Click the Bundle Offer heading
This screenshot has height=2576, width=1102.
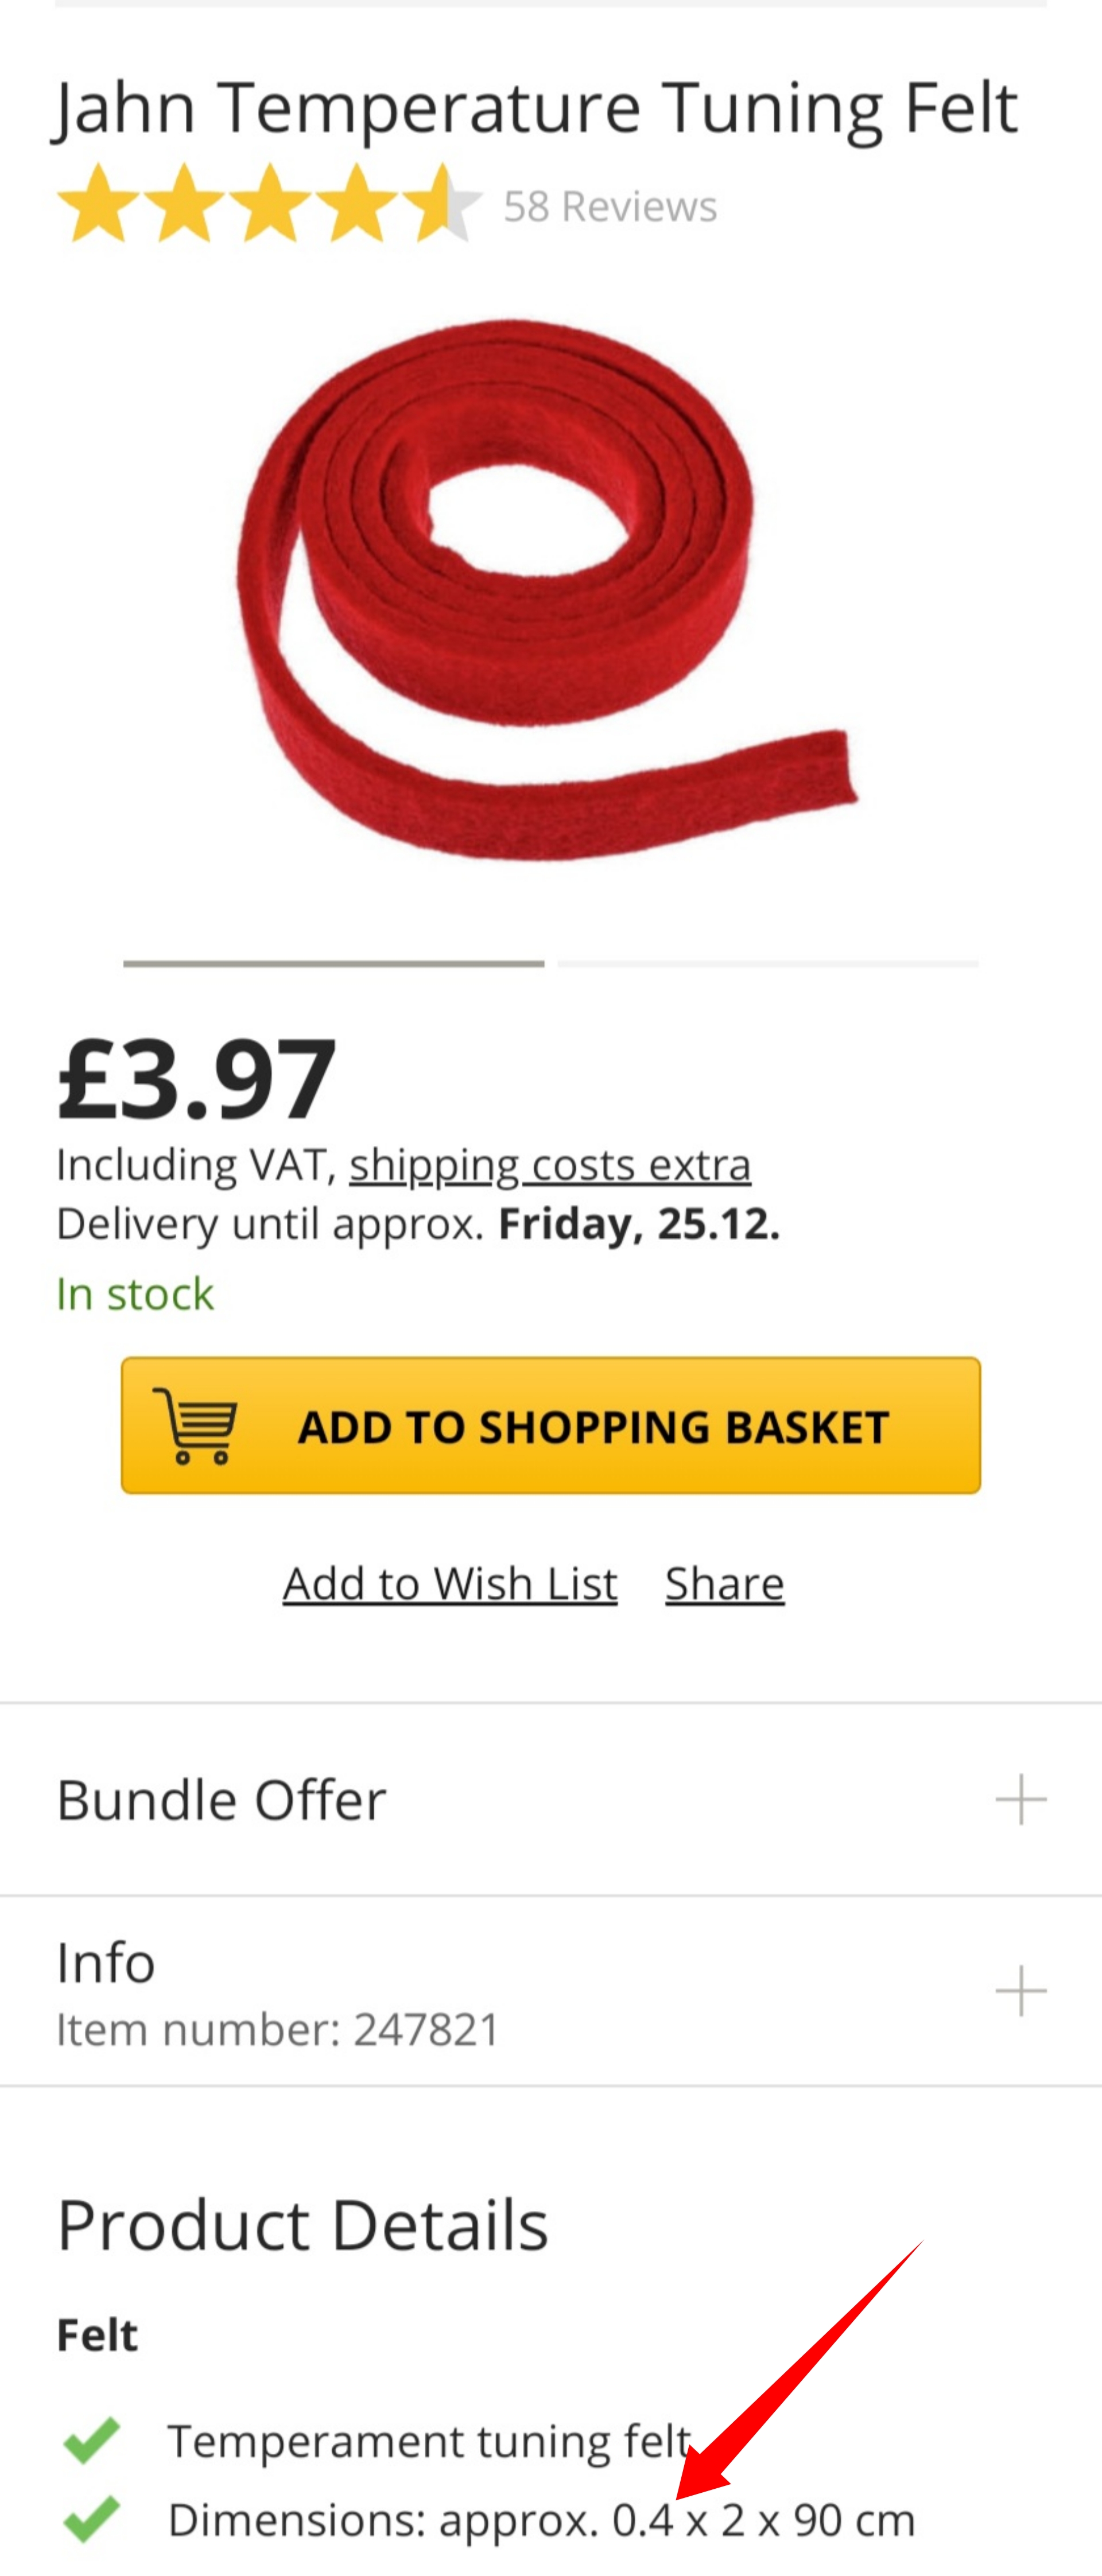pos(221,1800)
